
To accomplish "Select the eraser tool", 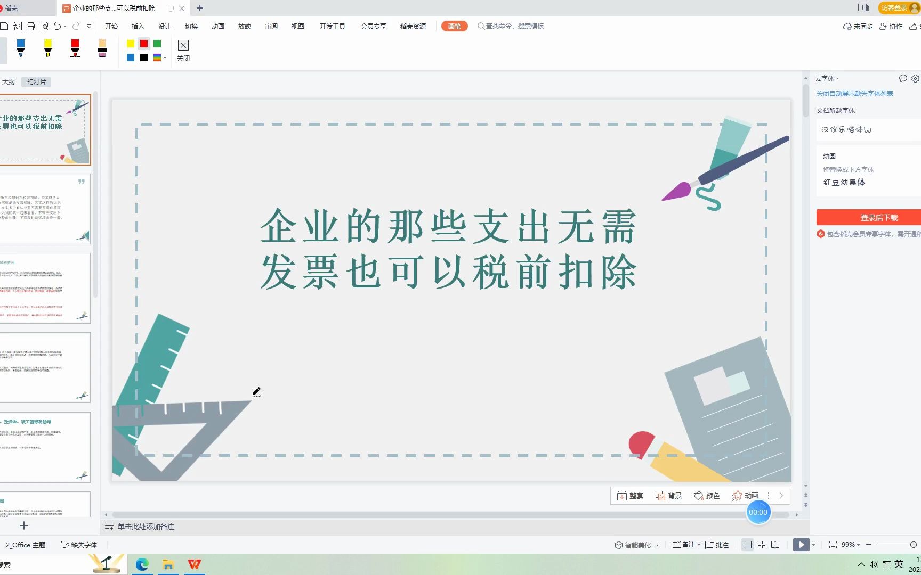I will coord(102,47).
